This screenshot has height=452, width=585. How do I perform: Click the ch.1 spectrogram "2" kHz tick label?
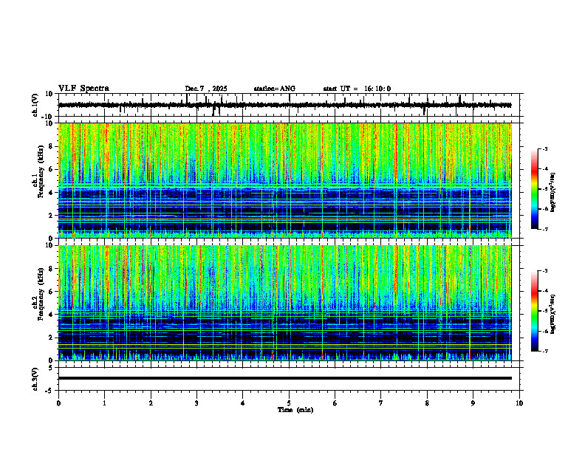[x=51, y=215]
